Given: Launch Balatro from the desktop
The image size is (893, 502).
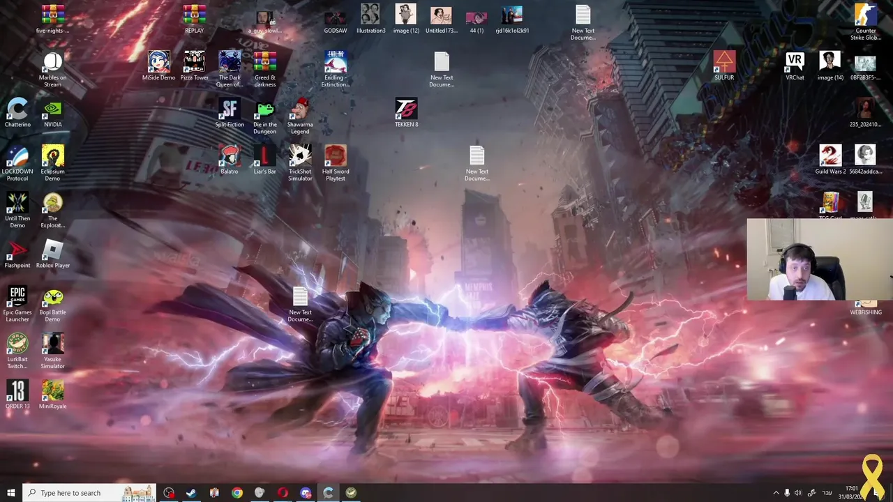Looking at the screenshot, I should (230, 159).
